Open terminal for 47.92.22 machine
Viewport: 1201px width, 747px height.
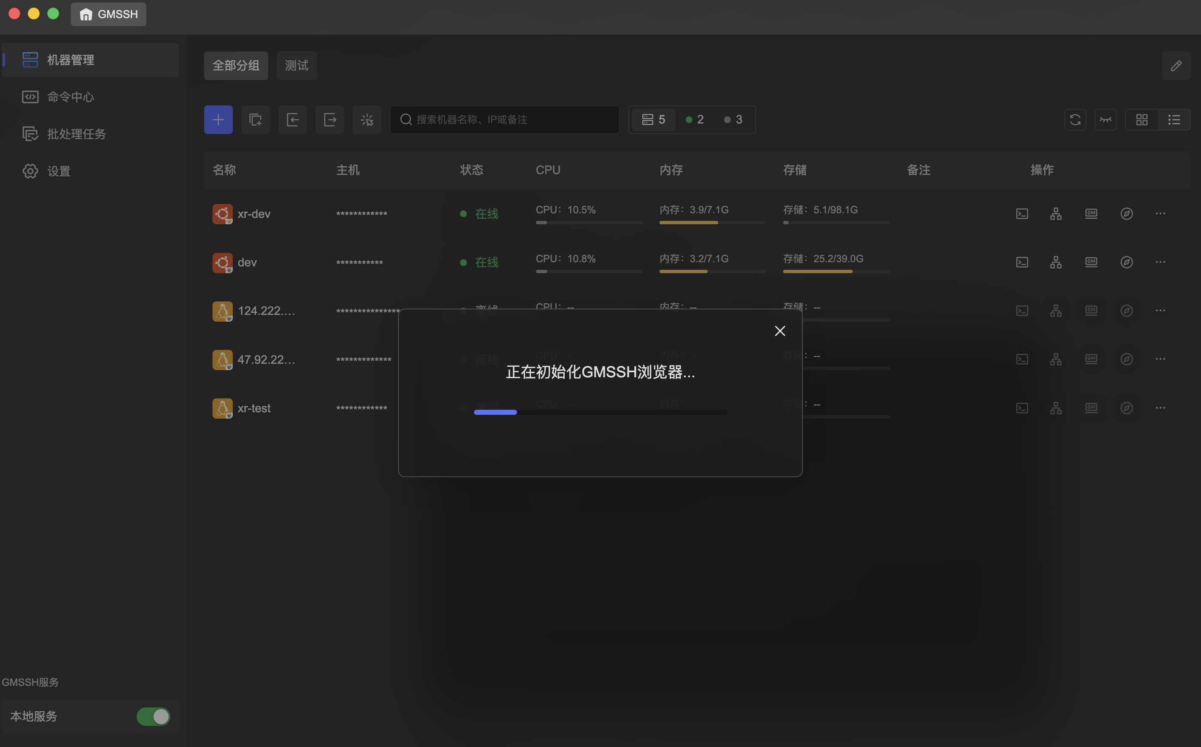pos(1022,359)
